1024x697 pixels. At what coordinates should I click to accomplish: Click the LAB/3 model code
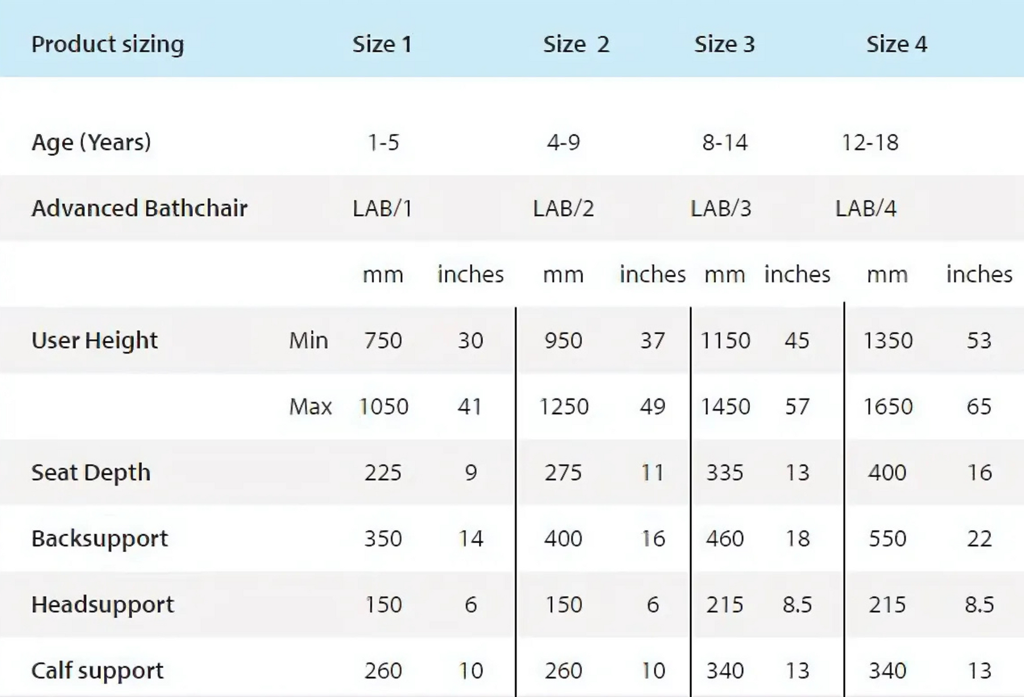coord(721,209)
